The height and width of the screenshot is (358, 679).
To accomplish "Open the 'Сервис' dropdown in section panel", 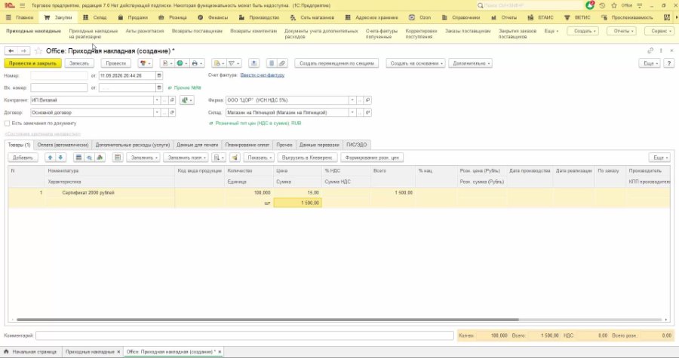I will click(x=660, y=31).
